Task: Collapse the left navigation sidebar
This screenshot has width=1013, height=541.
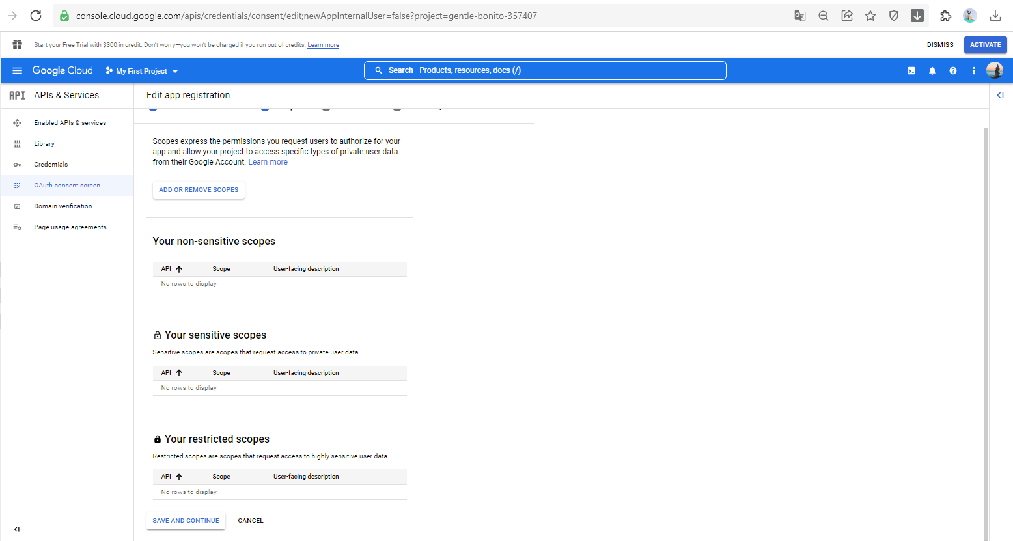Action: point(17,529)
